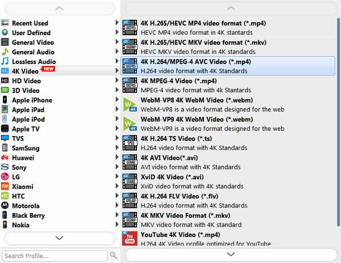Click the Huawei logo icon
The height and width of the screenshot is (263, 341).
[5, 158]
